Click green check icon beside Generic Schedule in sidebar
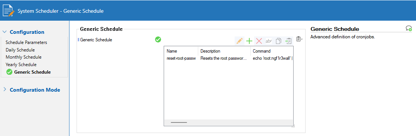The width and height of the screenshot is (416, 136). point(9,72)
